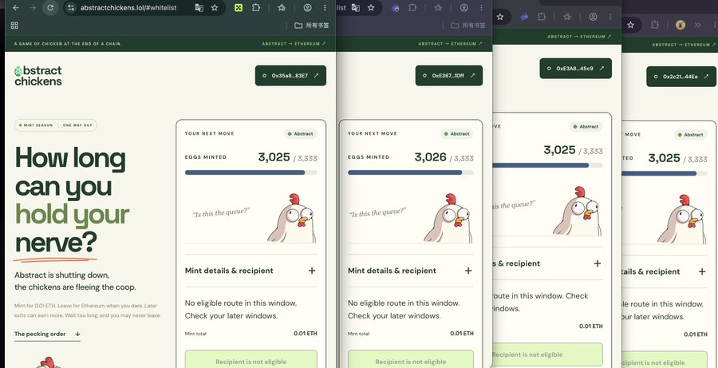Image resolution: width=718 pixels, height=368 pixels.
Task: Open the bookmarks list star in front window
Action: [x=282, y=8]
